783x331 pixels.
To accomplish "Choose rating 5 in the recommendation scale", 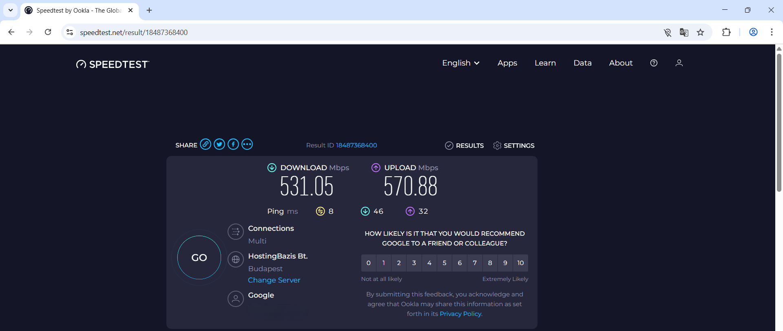I will coord(445,263).
